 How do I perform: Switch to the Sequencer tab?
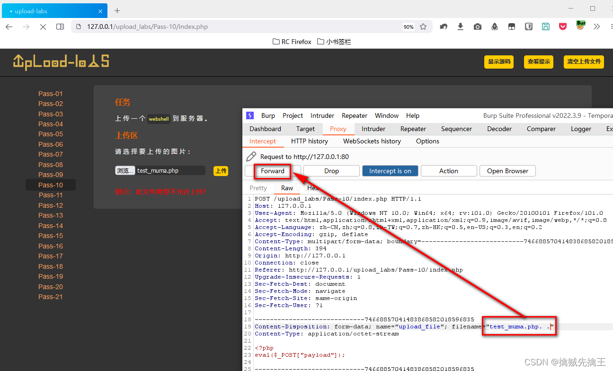457,129
